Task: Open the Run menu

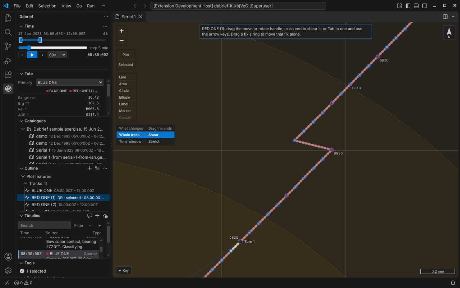Action: click(91, 6)
